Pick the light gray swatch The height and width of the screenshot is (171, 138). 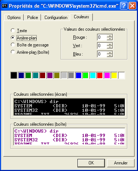pyautogui.click(x=64, y=75)
